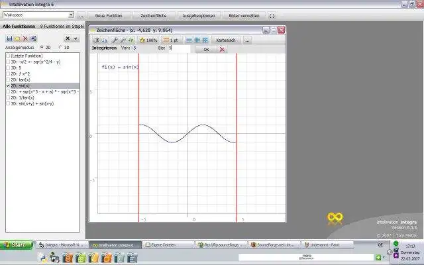The height and width of the screenshot is (265, 424).
Task: Click the { } button in the main toolbar
Action: [x=272, y=16]
